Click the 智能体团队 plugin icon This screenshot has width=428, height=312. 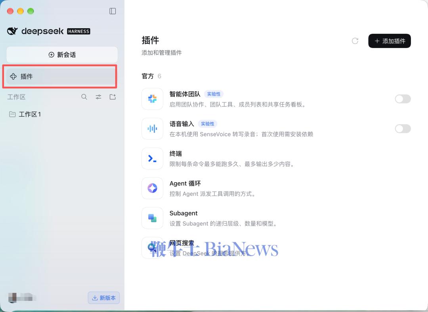coord(152,99)
